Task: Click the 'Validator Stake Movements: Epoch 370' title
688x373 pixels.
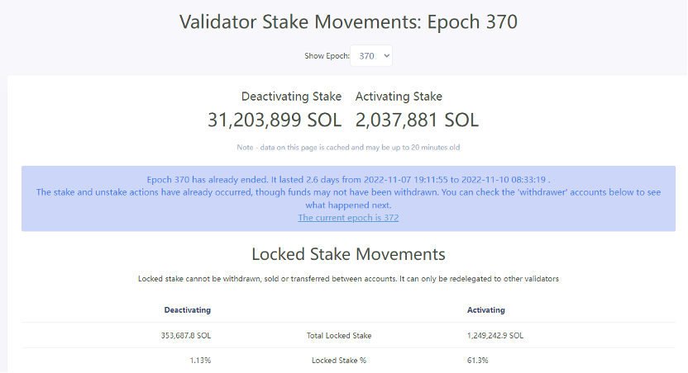Action: coord(348,21)
